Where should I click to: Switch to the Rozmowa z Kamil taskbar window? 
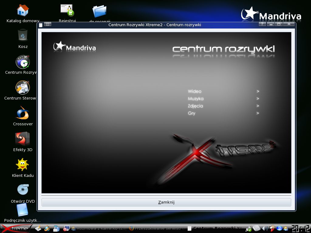[x=99, y=228]
